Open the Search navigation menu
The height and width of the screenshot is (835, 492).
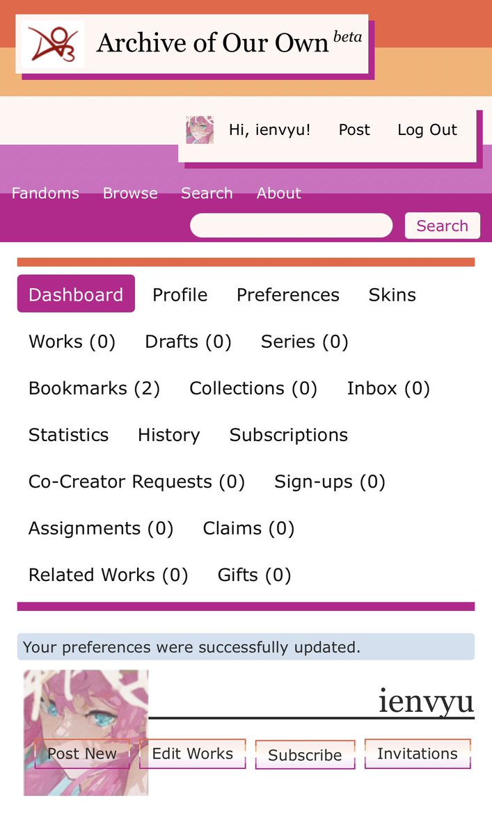click(207, 193)
